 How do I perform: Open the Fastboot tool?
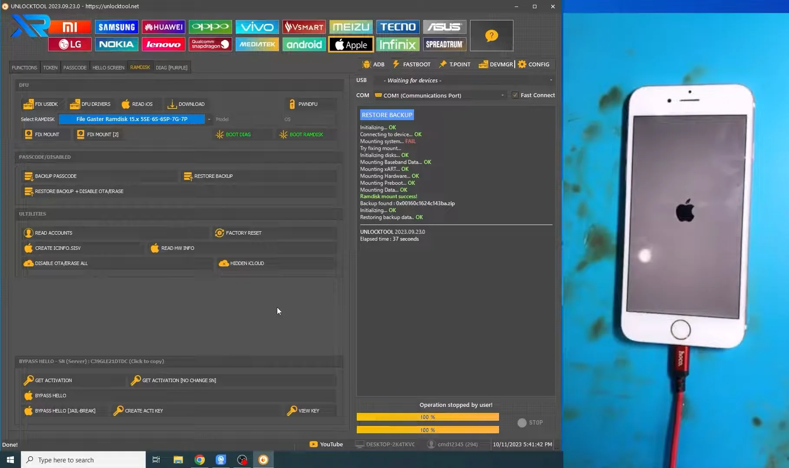tap(411, 64)
